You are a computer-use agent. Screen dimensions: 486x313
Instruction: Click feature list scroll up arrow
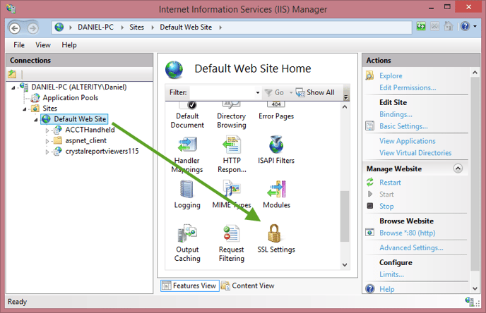(345, 106)
